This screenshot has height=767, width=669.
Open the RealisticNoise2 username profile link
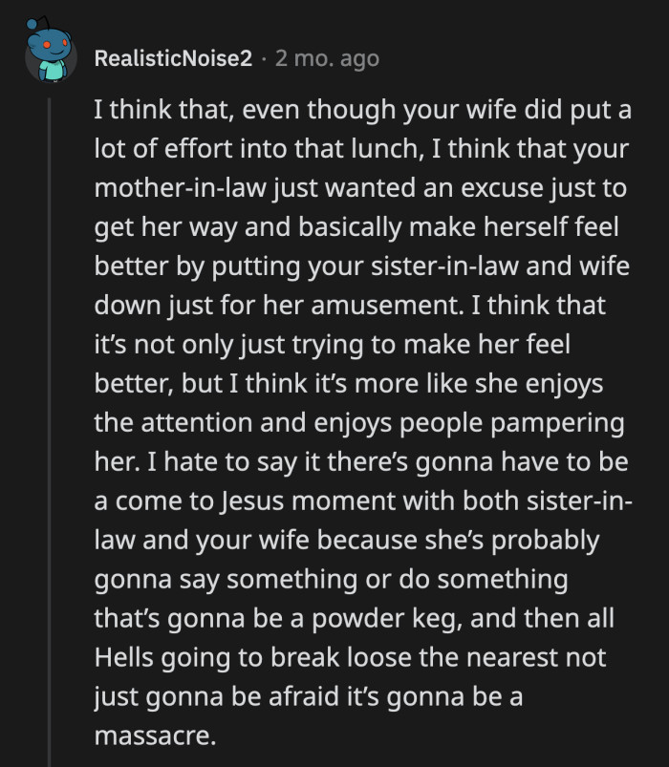(x=174, y=59)
